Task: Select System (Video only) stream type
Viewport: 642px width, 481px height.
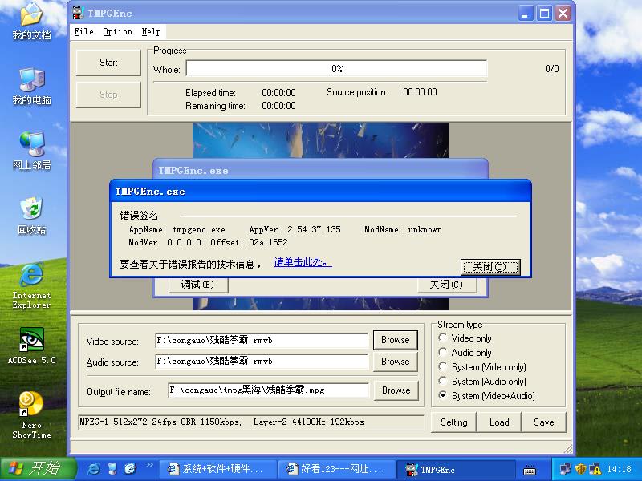Action: (x=443, y=367)
